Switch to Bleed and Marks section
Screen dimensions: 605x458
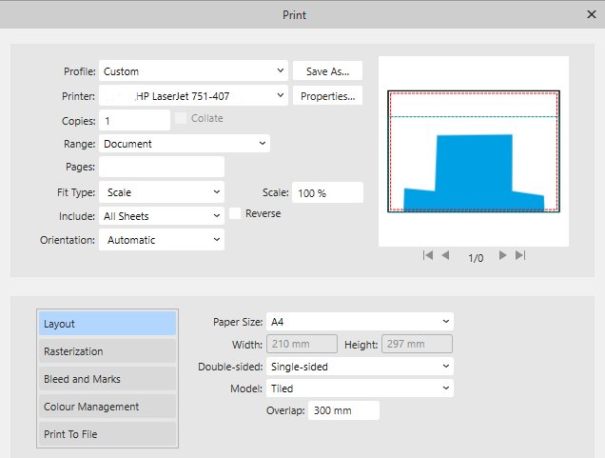107,379
